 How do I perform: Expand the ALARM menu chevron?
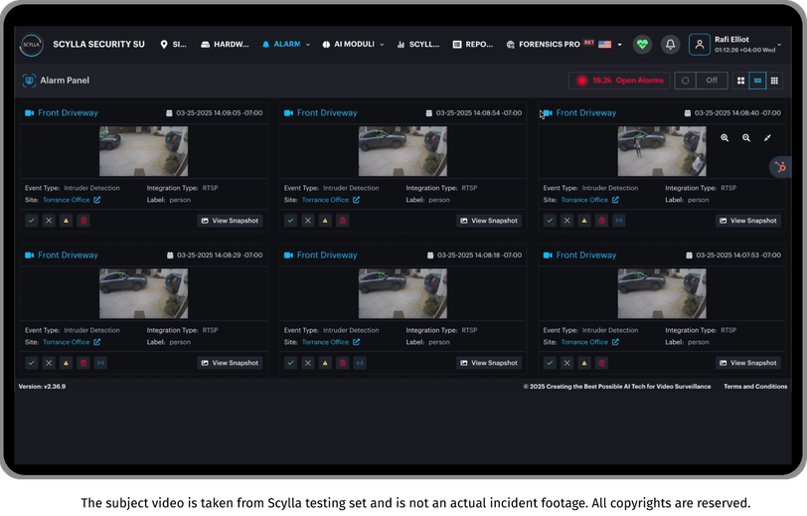pos(308,45)
